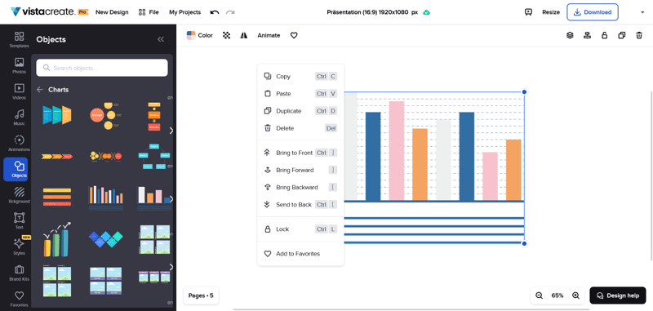Go to the VistaCreate logo home
The image size is (653, 311).
pyautogui.click(x=49, y=12)
